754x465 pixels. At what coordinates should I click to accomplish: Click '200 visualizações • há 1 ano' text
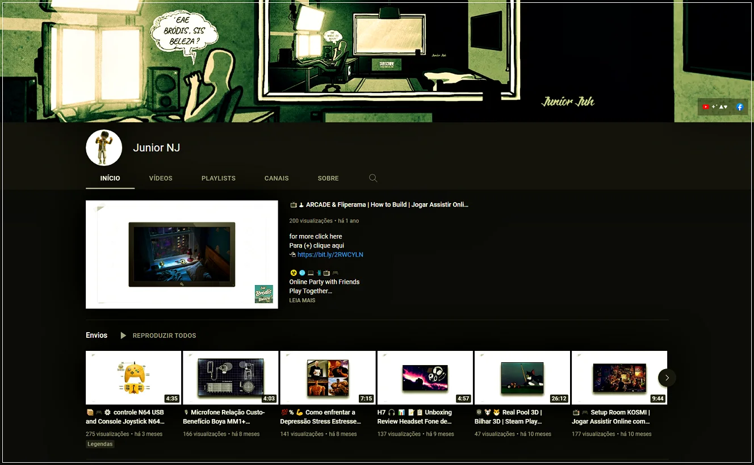[324, 221]
